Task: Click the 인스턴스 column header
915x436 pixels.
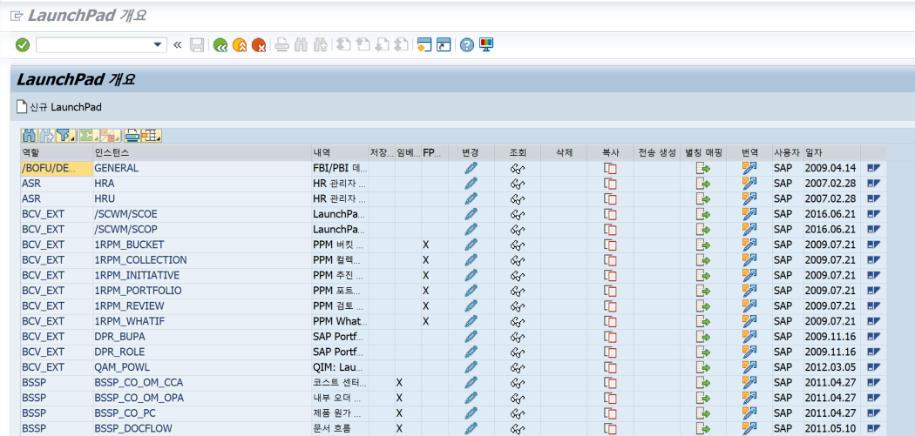Action: click(202, 152)
